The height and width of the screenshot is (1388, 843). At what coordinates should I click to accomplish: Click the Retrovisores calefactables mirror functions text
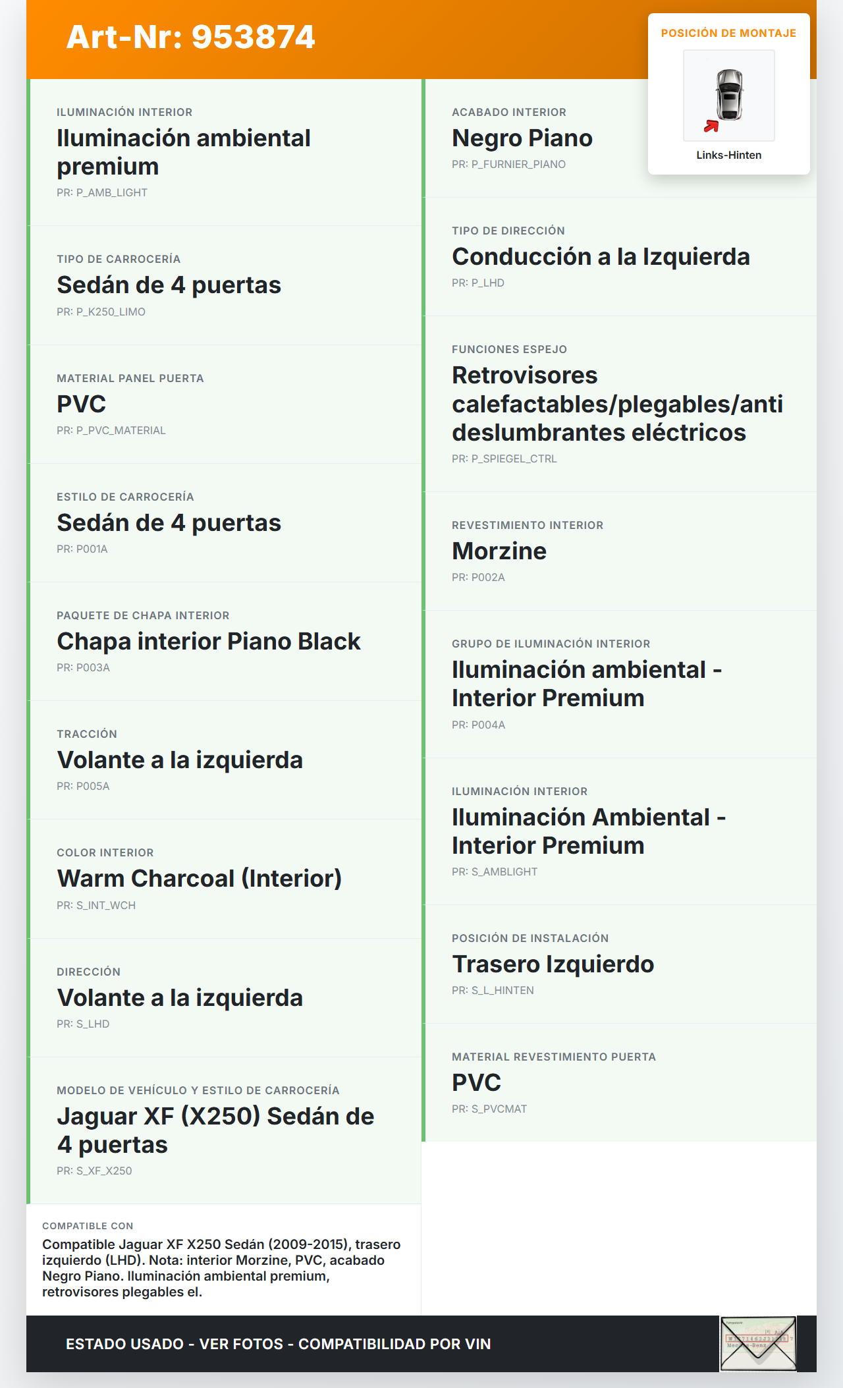tap(617, 404)
